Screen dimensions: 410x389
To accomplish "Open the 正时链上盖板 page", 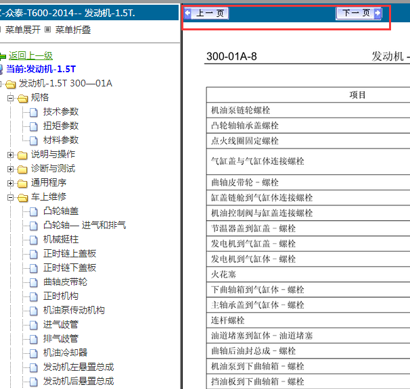I will click(x=70, y=253).
